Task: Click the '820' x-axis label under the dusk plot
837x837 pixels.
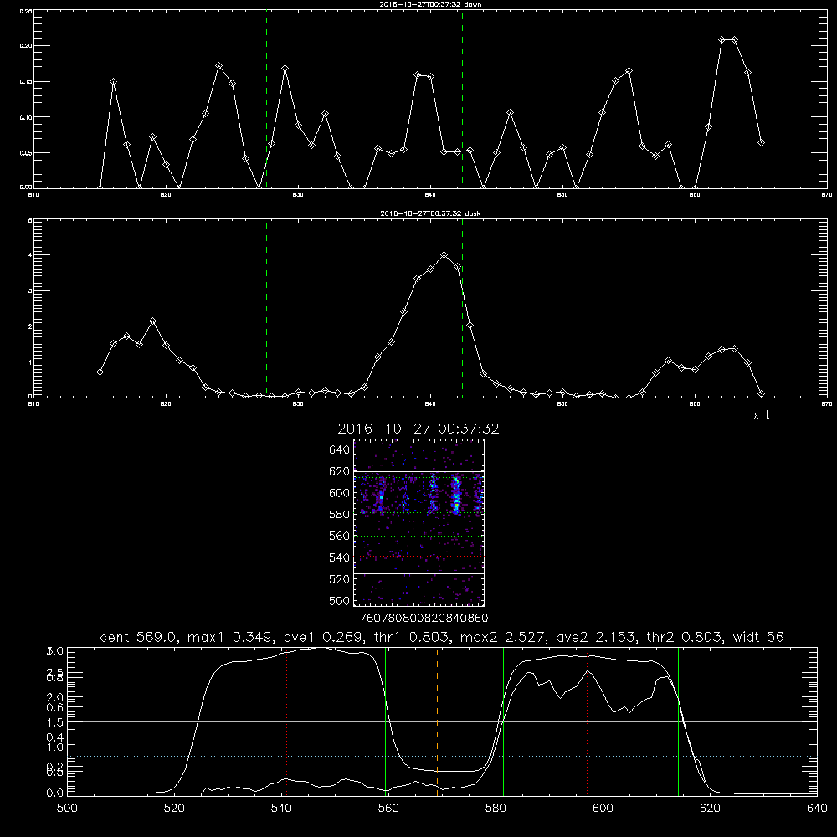Action: [166, 404]
